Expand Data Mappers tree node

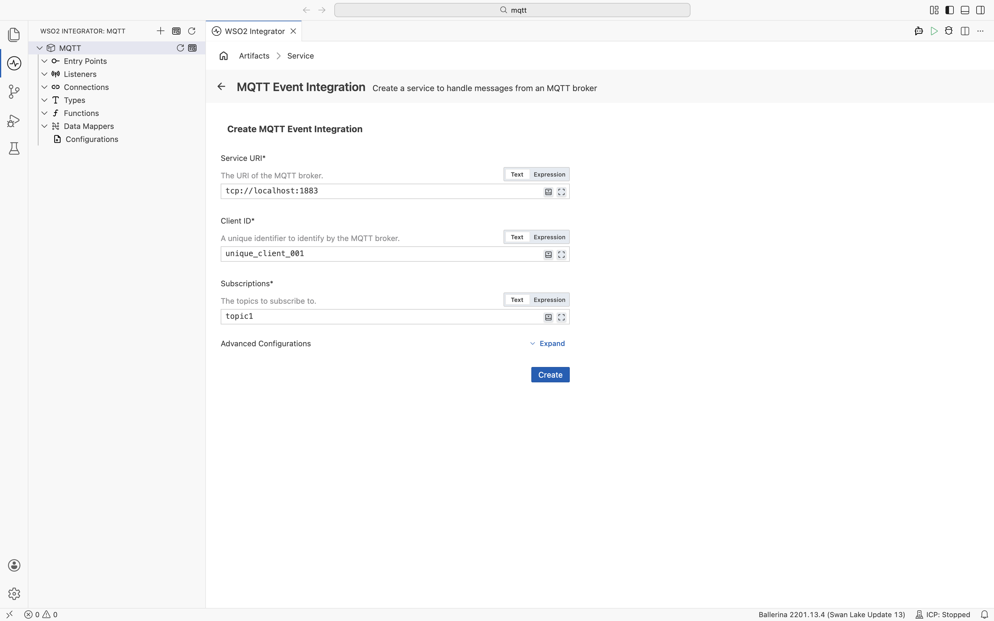(44, 126)
